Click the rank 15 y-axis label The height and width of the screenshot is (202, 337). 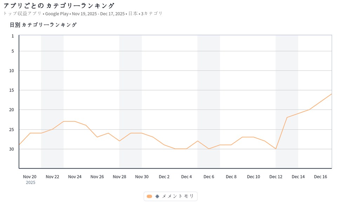click(x=12, y=90)
